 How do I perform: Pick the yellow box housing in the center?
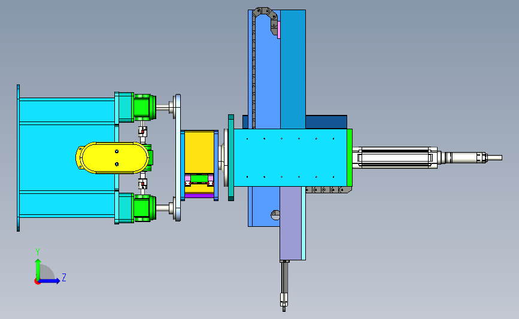199,151
